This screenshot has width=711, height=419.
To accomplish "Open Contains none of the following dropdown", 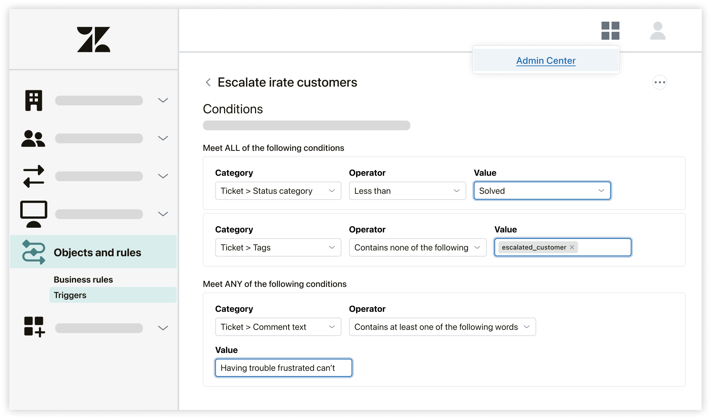I will [418, 248].
